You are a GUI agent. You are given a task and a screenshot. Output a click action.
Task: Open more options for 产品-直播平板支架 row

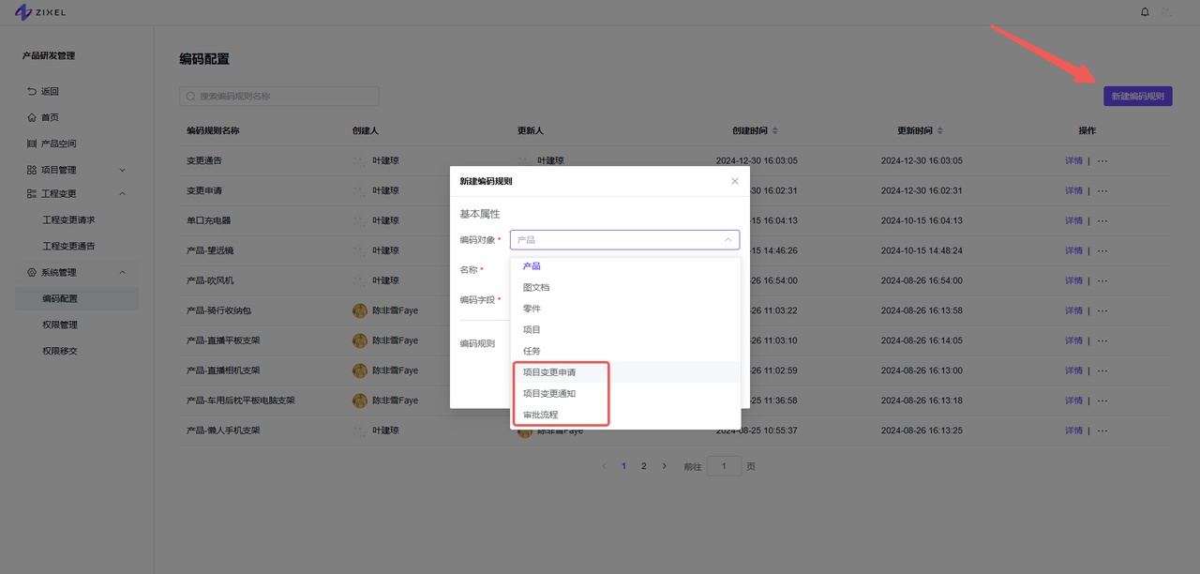click(1102, 340)
